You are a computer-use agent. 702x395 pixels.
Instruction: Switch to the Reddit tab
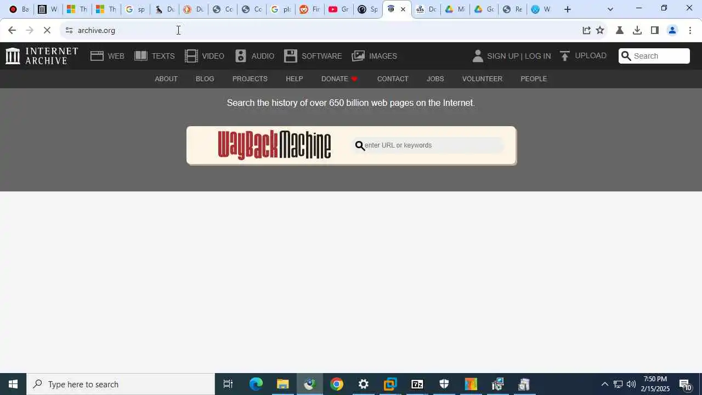309,9
